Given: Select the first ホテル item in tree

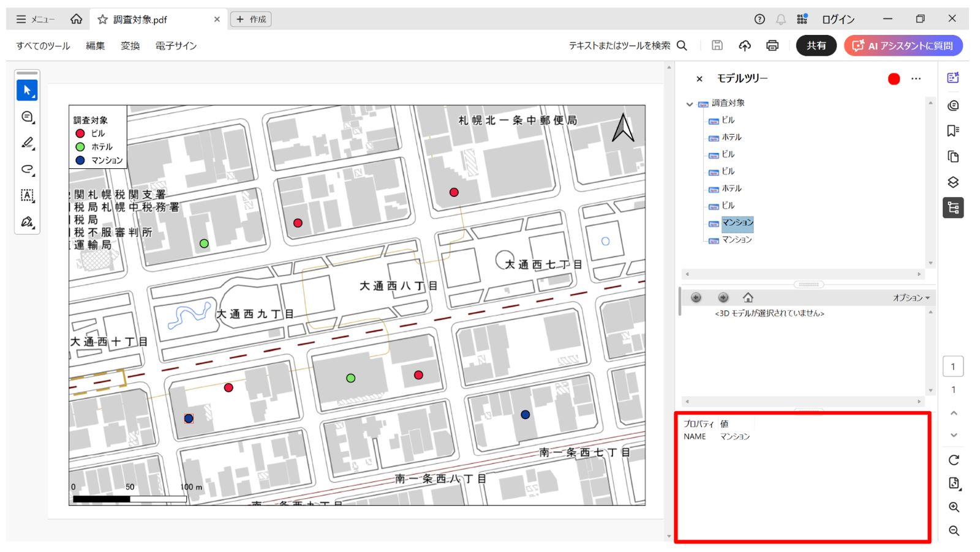Looking at the screenshot, I should (731, 137).
